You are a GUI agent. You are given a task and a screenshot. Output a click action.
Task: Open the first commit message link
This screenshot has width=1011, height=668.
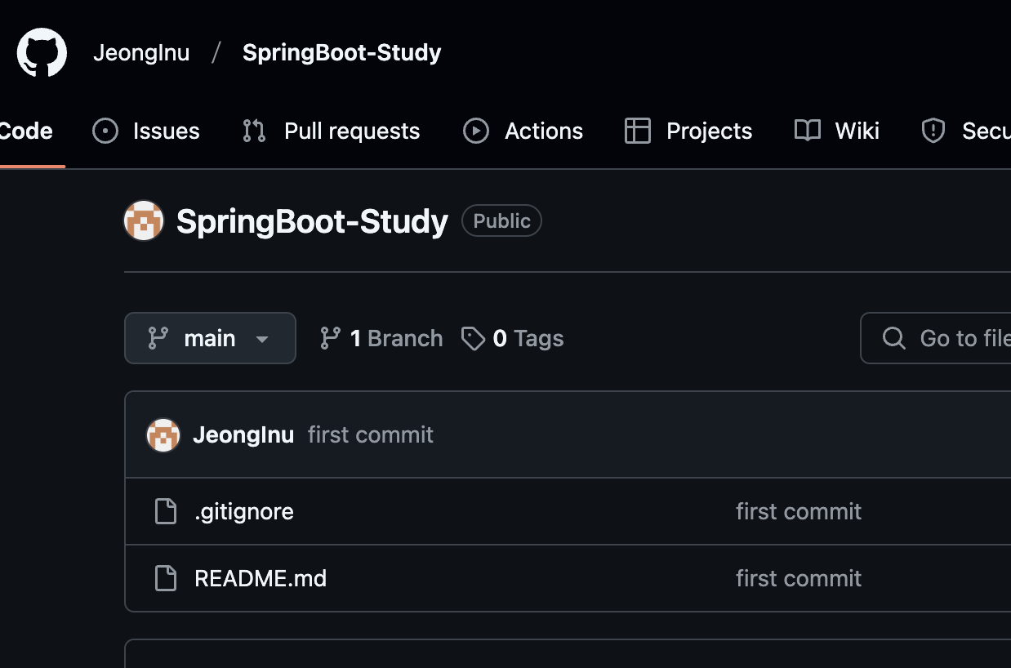pyautogui.click(x=370, y=434)
